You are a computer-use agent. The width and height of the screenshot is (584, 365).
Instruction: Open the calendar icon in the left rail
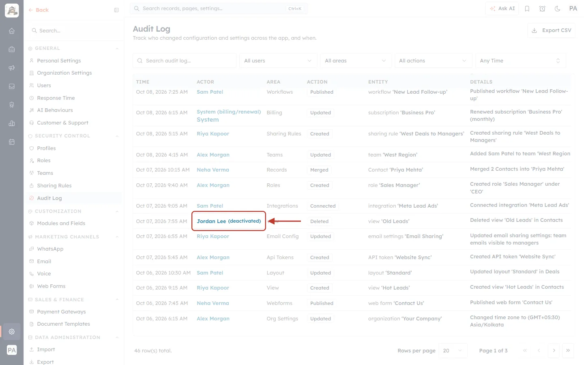tap(12, 142)
